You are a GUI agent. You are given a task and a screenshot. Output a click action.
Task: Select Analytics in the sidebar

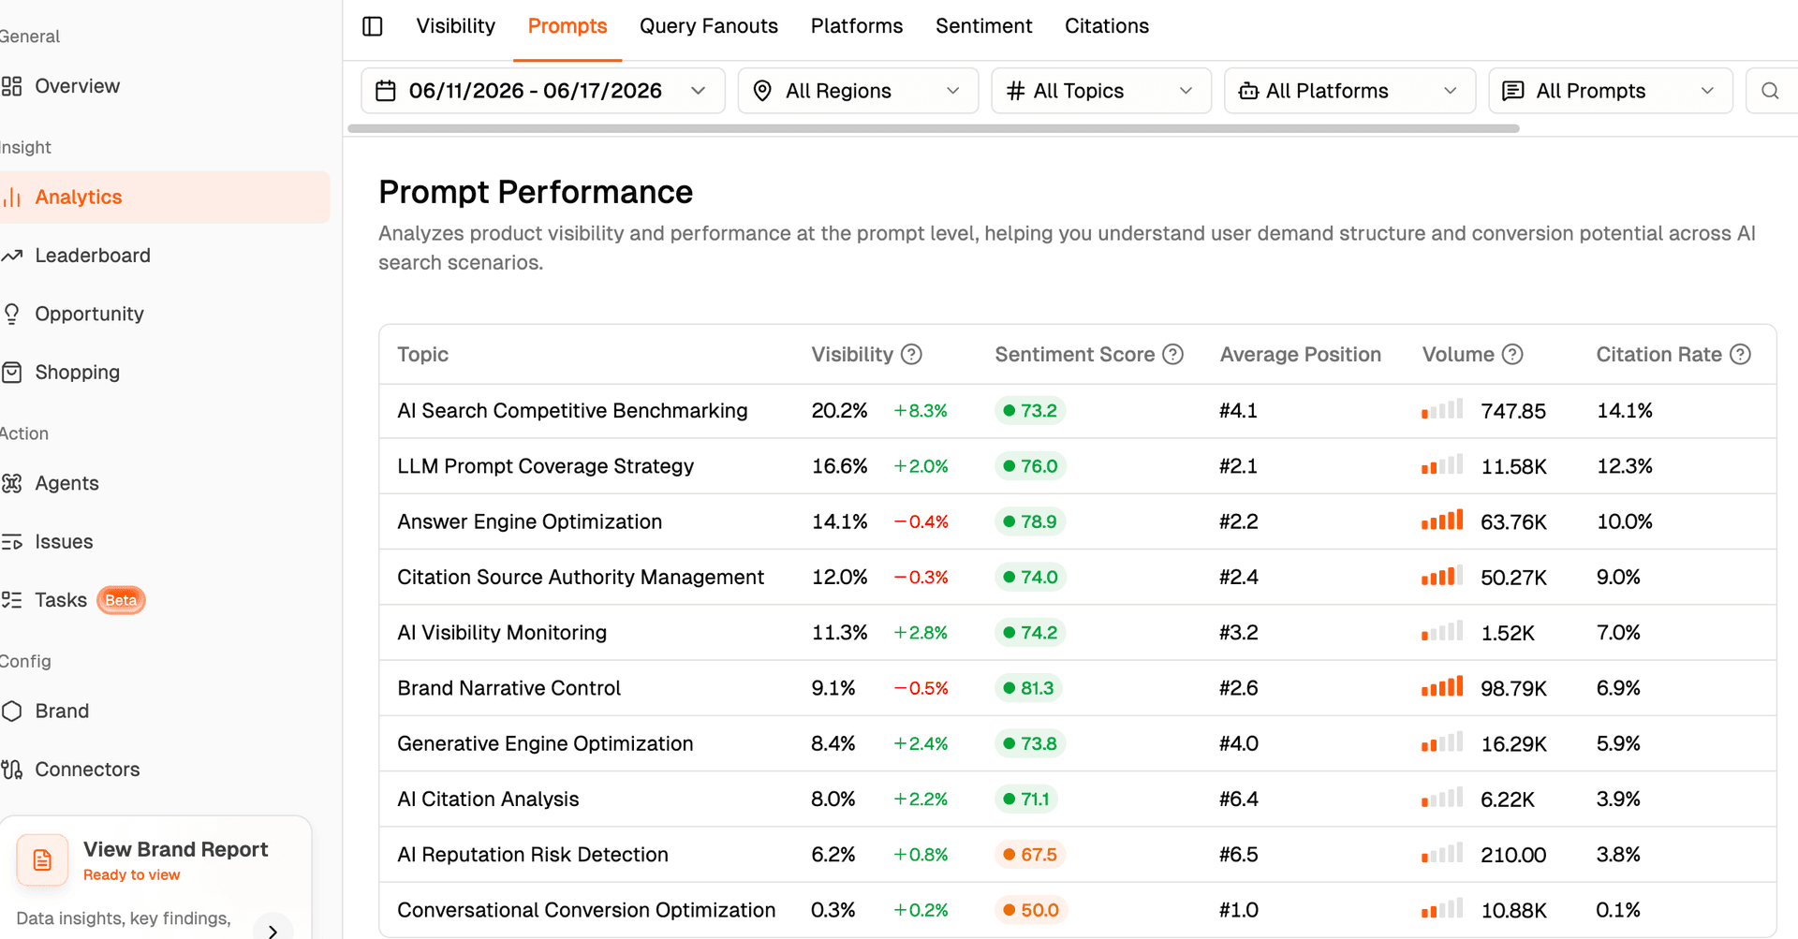point(165,198)
